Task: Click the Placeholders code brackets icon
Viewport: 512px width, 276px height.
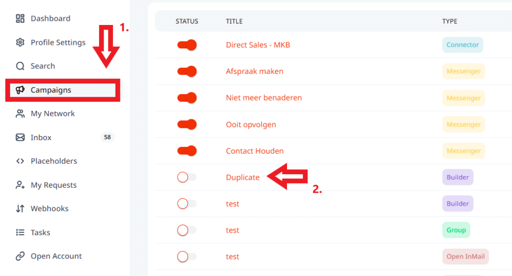Action: 20,161
